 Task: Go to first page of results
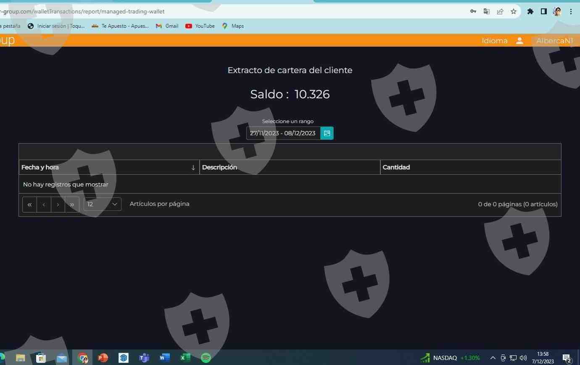tap(29, 205)
